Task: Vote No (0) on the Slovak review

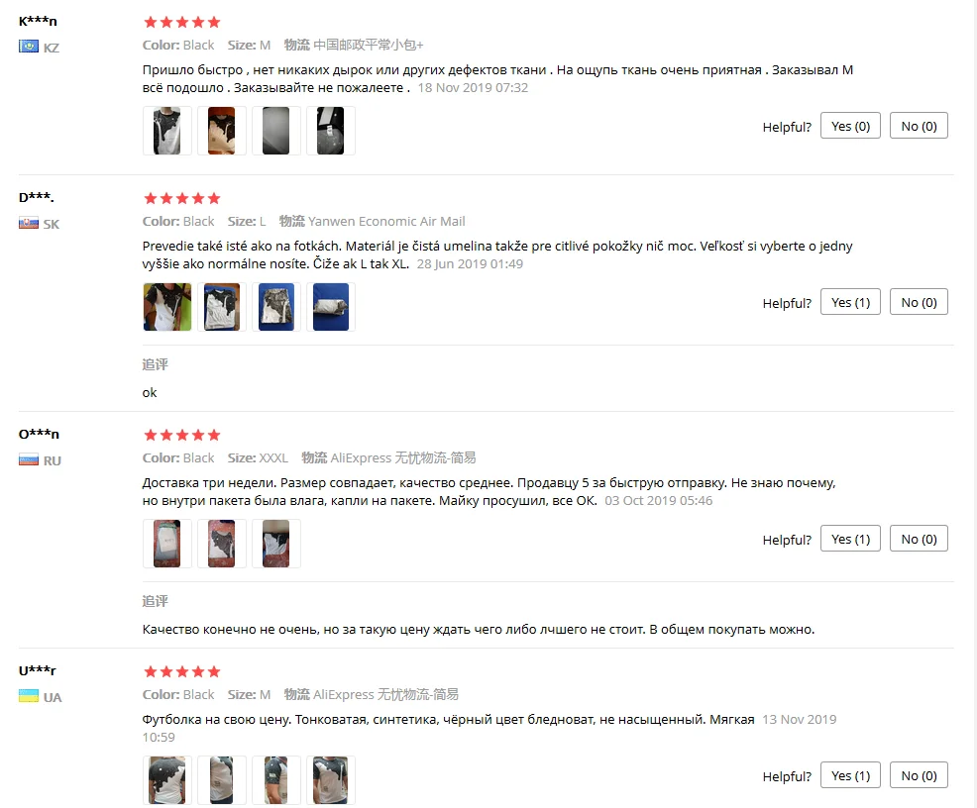Action: click(x=919, y=302)
